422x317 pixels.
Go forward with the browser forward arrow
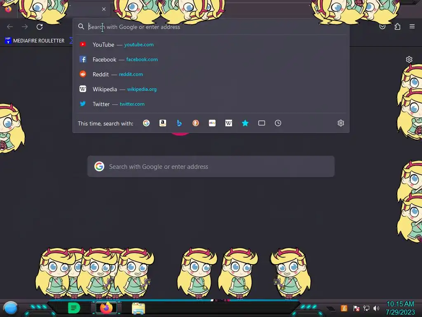[25, 27]
